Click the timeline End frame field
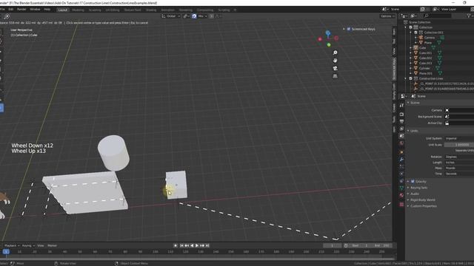This screenshot has height=266, width=474. tap(382, 245)
